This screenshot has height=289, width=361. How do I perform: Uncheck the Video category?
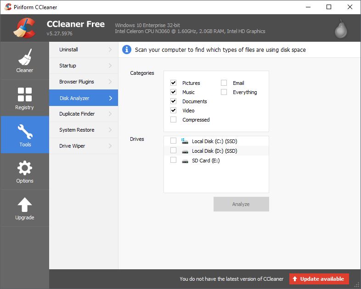(x=173, y=111)
